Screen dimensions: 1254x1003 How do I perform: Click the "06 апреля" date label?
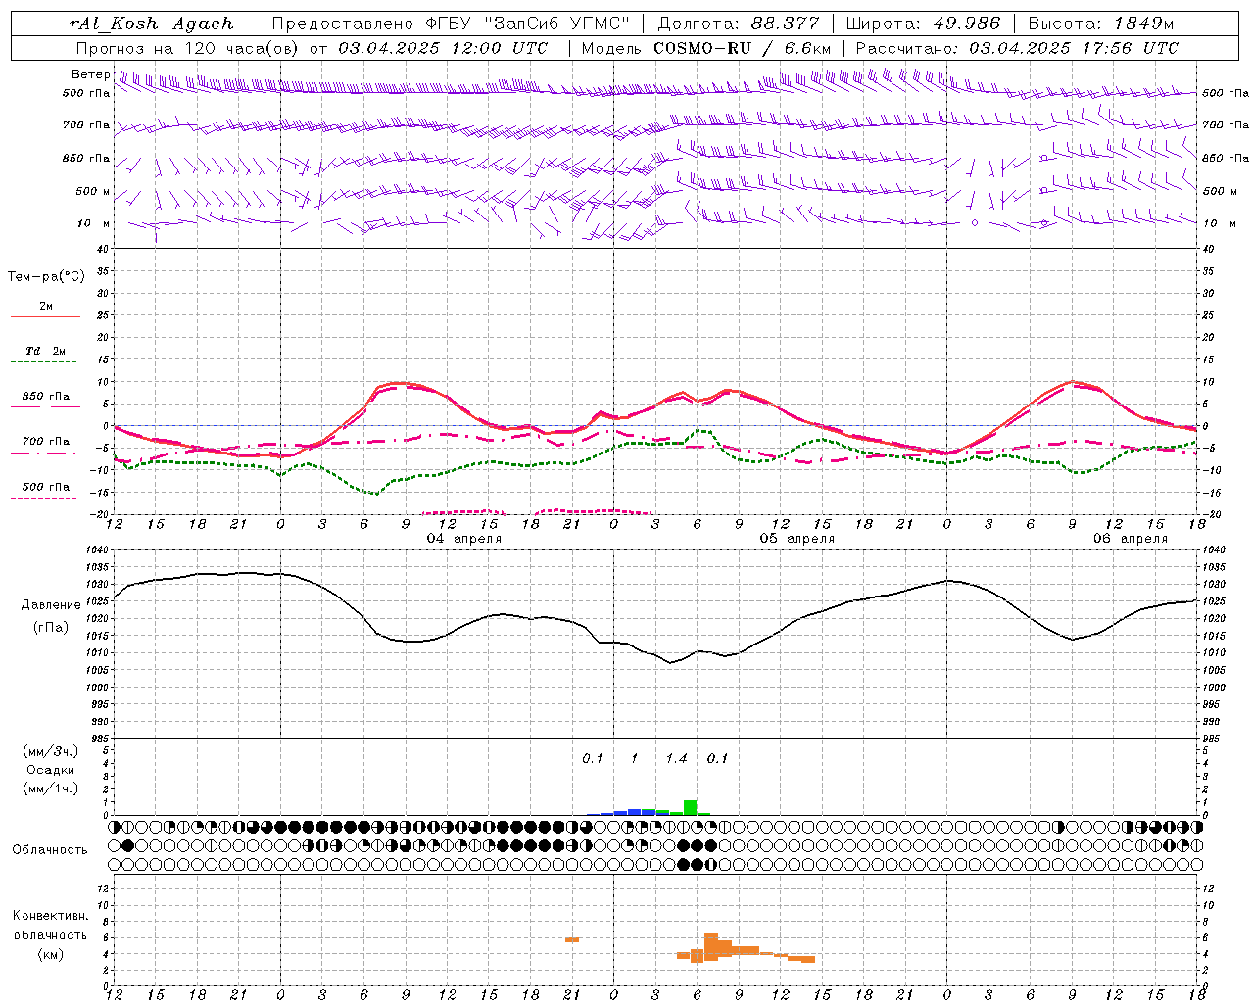pos(1131,539)
